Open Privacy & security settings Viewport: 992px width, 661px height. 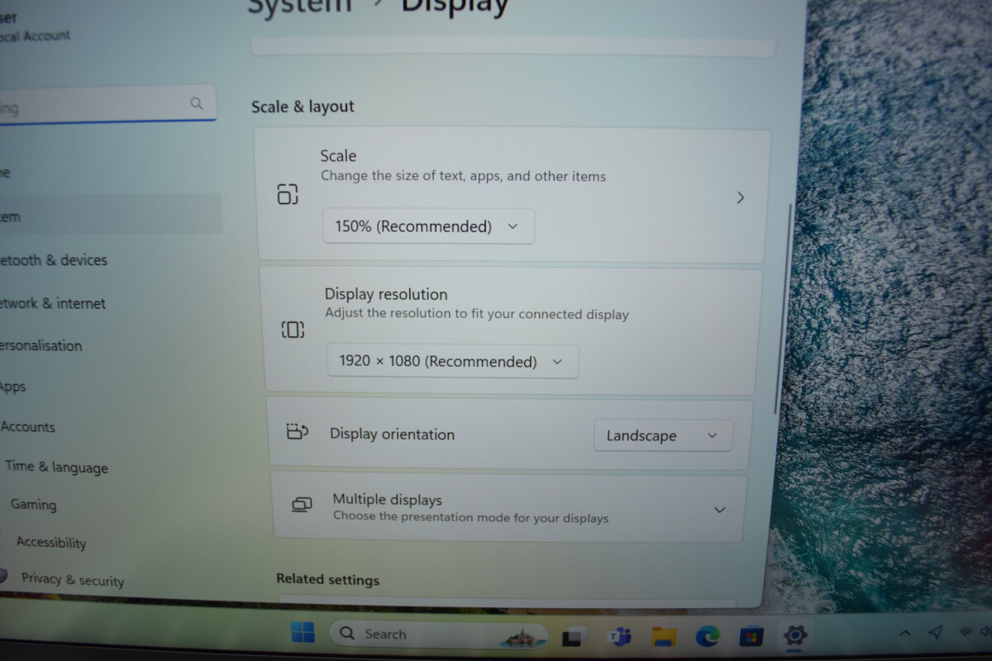(x=73, y=580)
